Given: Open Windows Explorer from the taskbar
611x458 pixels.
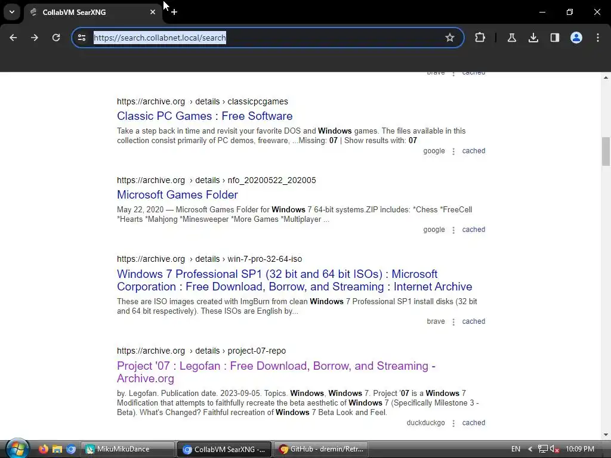Looking at the screenshot, I should pos(57,450).
